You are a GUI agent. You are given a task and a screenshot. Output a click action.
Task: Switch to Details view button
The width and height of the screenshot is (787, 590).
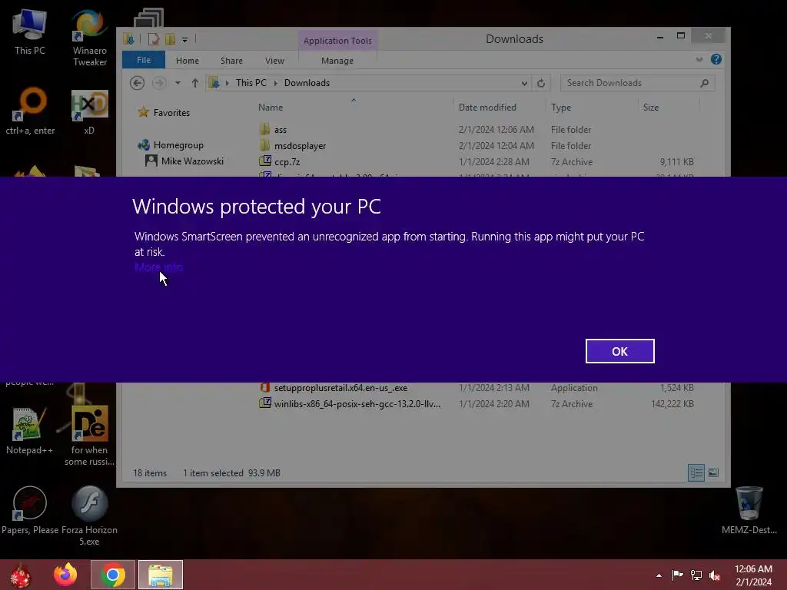(696, 472)
